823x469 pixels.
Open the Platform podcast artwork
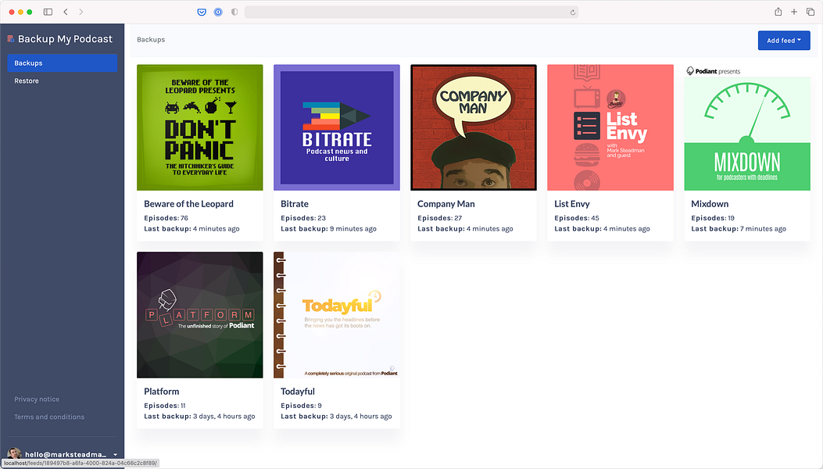[200, 315]
